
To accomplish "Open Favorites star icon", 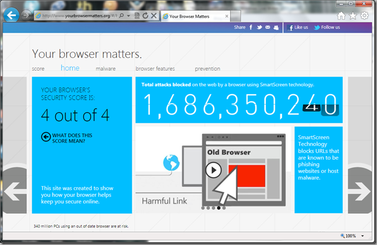I will click(353, 16).
